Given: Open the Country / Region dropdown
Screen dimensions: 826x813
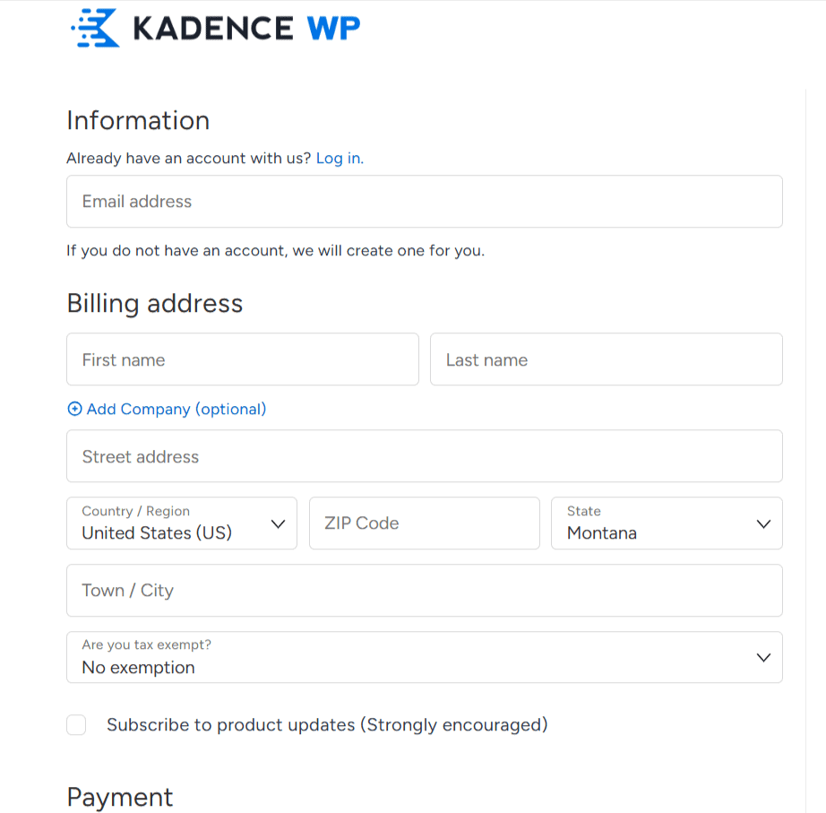Looking at the screenshot, I should pos(182,523).
